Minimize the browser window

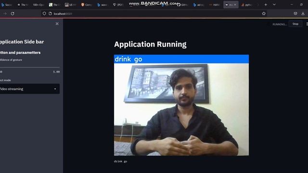(292, 5)
